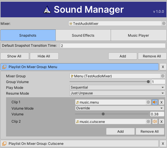This screenshot has height=148, width=167.
Task: Click the music note icon of music.cutscene
Action: (x=77, y=122)
